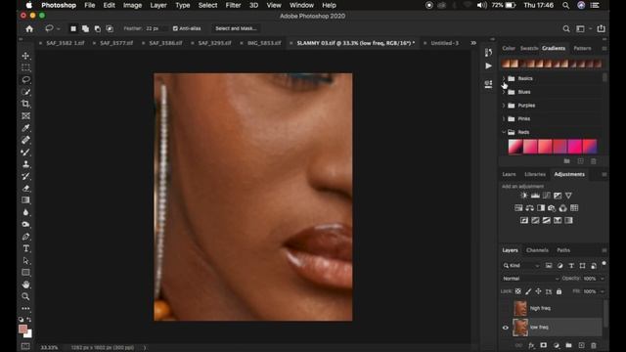Select the Hand tool
This screenshot has height=352, width=626.
[x=26, y=285]
